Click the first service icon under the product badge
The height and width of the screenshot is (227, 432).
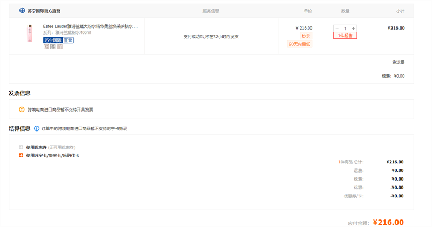(x=46, y=47)
